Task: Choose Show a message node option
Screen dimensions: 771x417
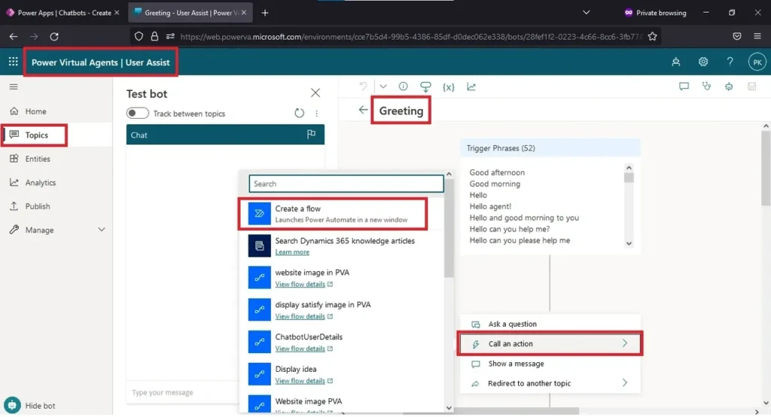Action: 550,364
